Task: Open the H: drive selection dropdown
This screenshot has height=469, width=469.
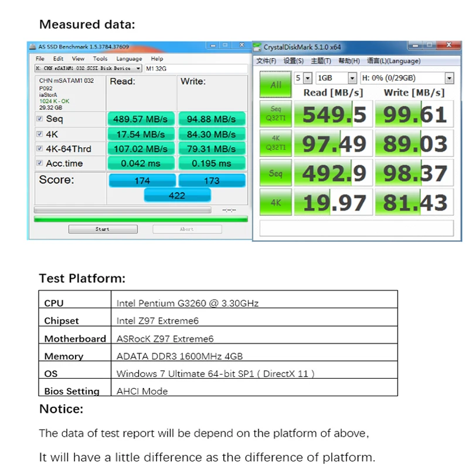Action: [x=449, y=79]
